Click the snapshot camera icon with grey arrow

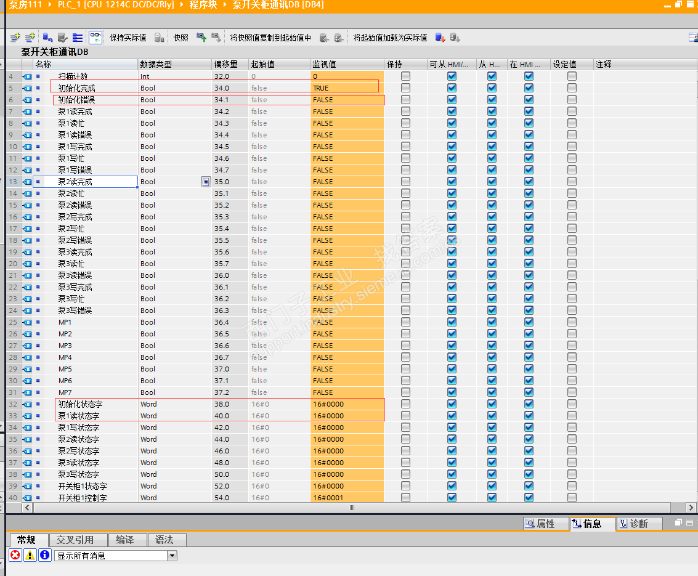pyautogui.click(x=216, y=38)
